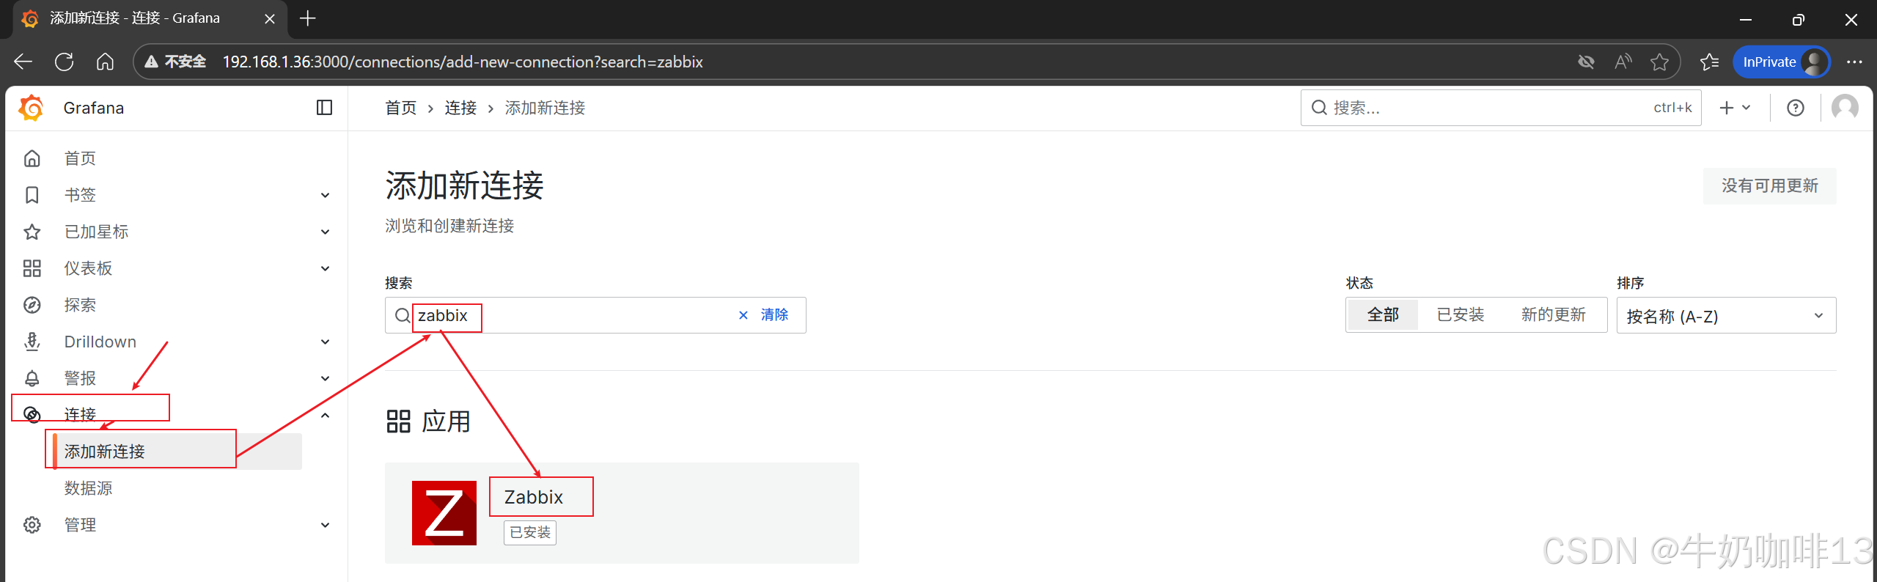Open 首页 in the sidebar menu
The image size is (1877, 582).
[80, 158]
